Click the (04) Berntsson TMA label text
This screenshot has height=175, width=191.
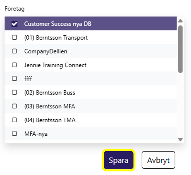tap(50, 120)
